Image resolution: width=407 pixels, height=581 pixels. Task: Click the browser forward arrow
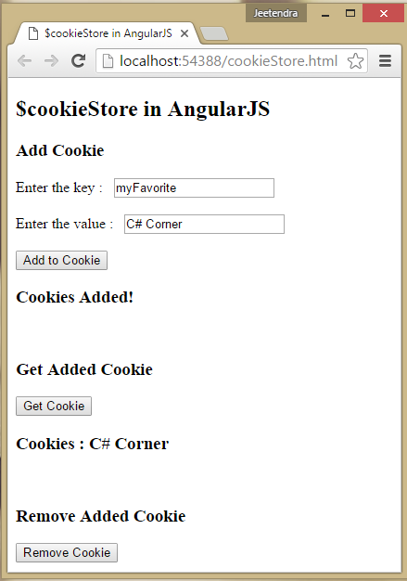pos(51,60)
